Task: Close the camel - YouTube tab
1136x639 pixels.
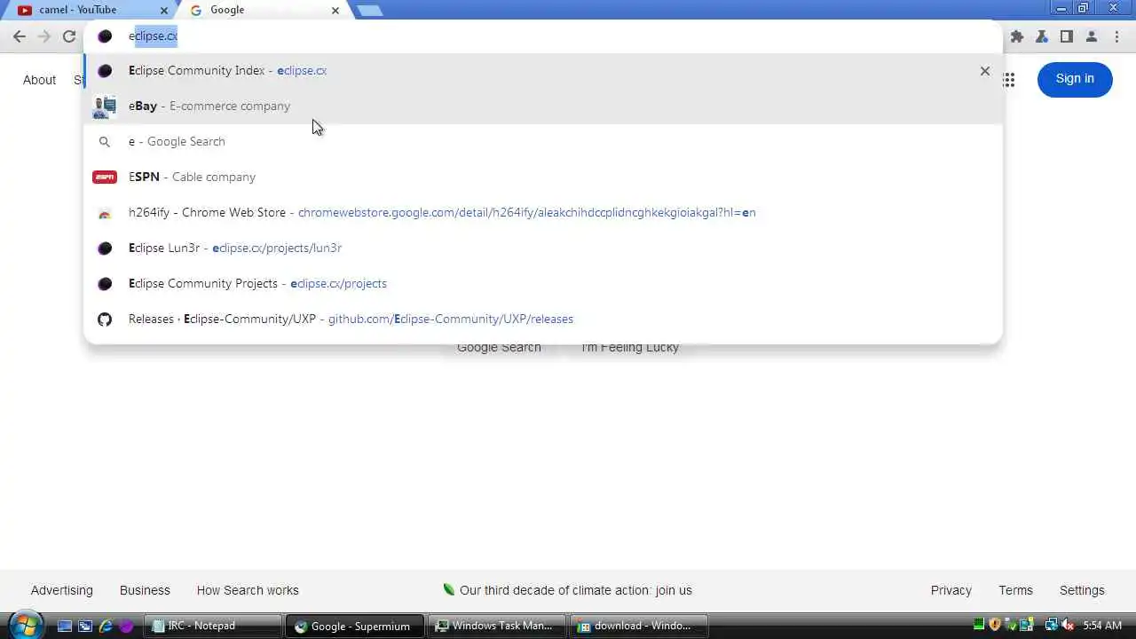Action: pyautogui.click(x=163, y=11)
